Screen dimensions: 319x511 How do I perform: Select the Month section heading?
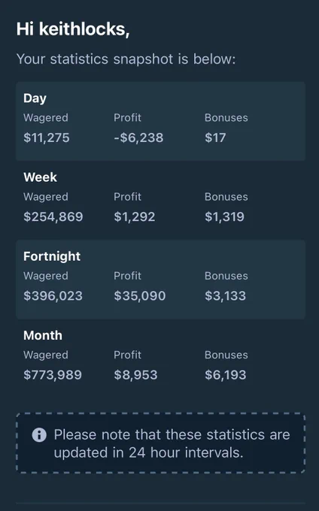click(43, 335)
